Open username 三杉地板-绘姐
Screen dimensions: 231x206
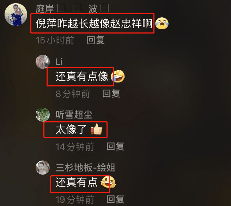pyautogui.click(x=85, y=168)
